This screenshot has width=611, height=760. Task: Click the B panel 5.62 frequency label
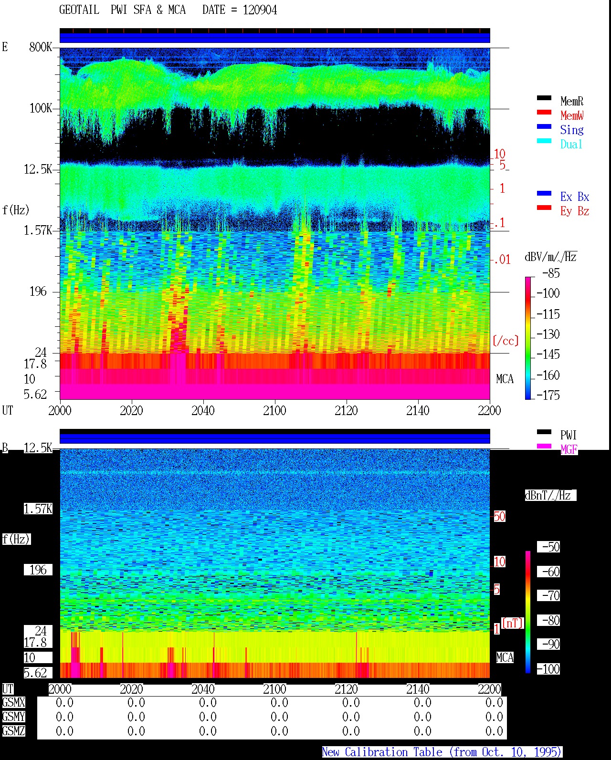pyautogui.click(x=35, y=673)
